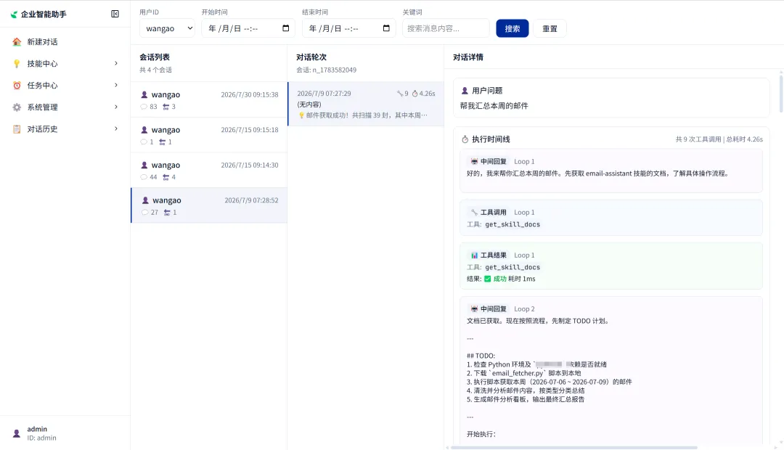784x450 pixels.
Task: Click the 企业智能助手 logo icon
Action: coord(14,15)
